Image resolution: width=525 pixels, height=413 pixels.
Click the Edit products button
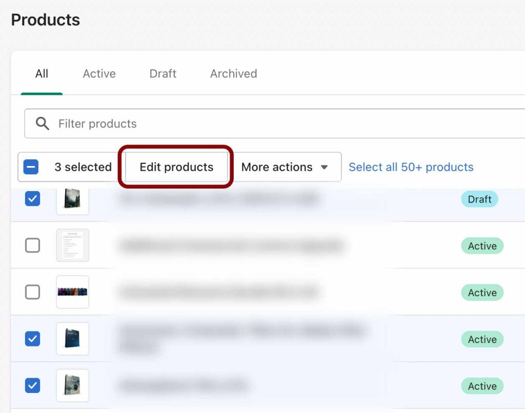point(176,167)
